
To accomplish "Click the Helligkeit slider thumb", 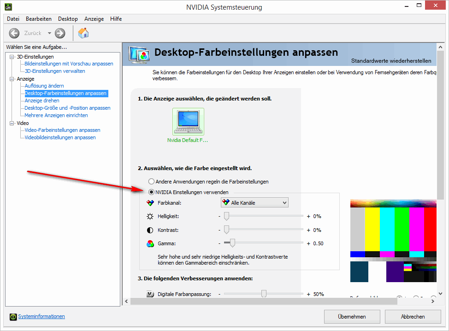I will click(226, 216).
